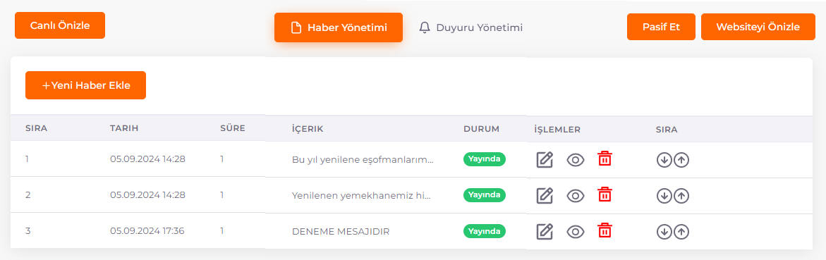Switch to the Haber Yönetimi tab
The width and height of the screenshot is (826, 260).
tap(339, 27)
